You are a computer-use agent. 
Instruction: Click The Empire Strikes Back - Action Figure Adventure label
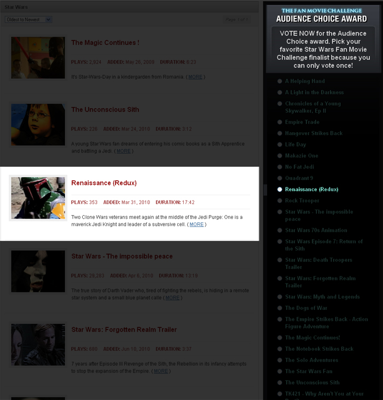326,323
